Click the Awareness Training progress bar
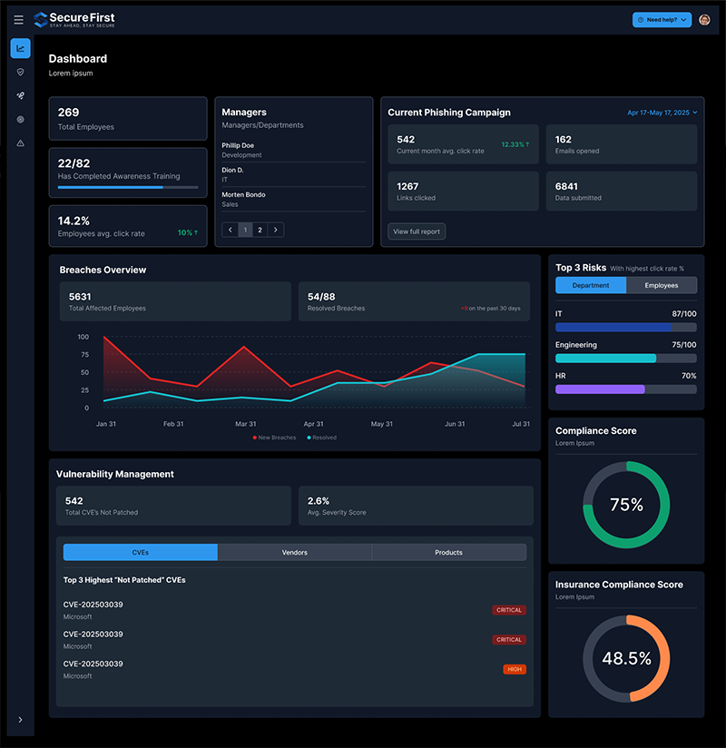This screenshot has width=726, height=748. 127,188
